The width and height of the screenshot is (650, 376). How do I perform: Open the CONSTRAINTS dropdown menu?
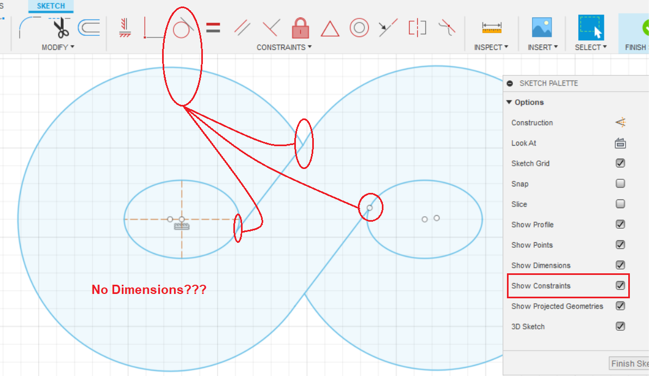(x=284, y=47)
